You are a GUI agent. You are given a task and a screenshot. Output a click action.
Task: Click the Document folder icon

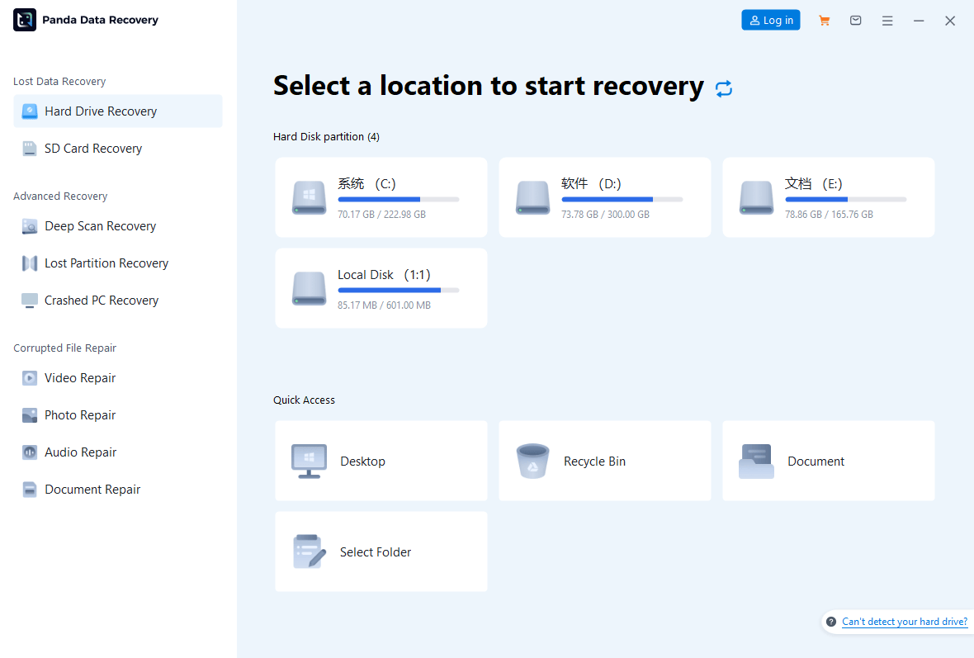click(757, 461)
